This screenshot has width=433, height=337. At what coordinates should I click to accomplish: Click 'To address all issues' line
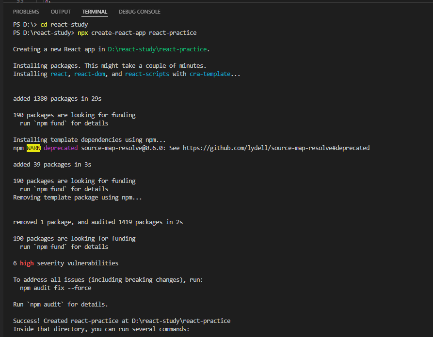tap(108, 280)
